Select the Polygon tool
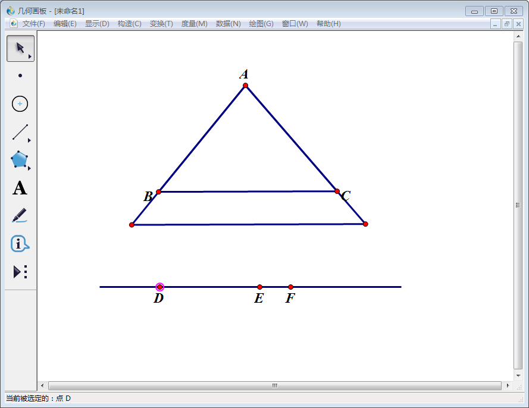The width and height of the screenshot is (529, 408). (x=19, y=159)
